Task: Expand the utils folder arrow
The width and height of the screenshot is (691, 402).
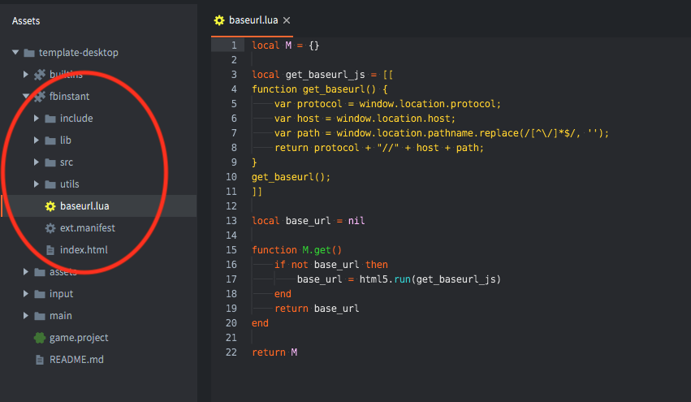Action: pos(37,184)
